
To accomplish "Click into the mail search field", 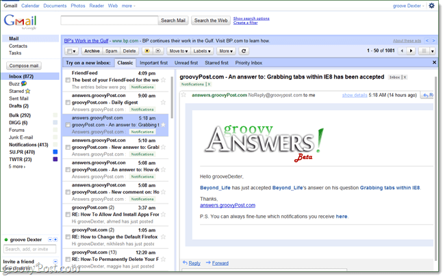I will (110, 20).
